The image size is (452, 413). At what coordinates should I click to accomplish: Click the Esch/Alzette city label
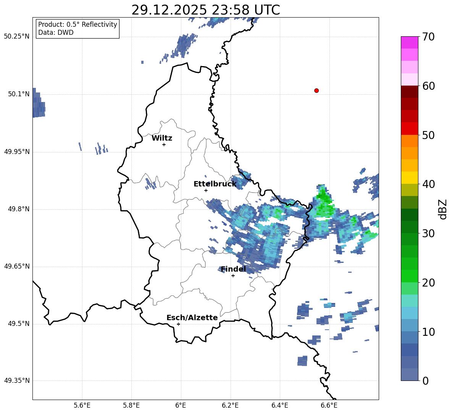point(192,317)
